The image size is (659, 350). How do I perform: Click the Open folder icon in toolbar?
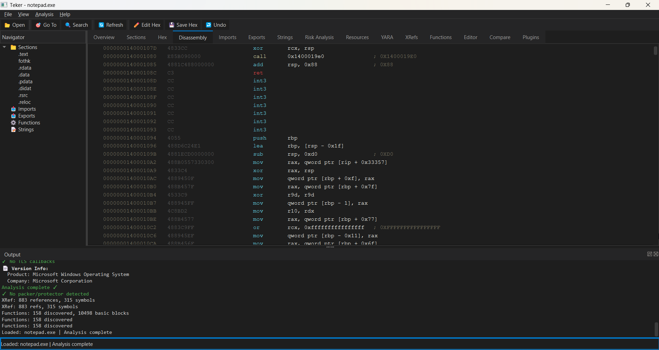7,25
